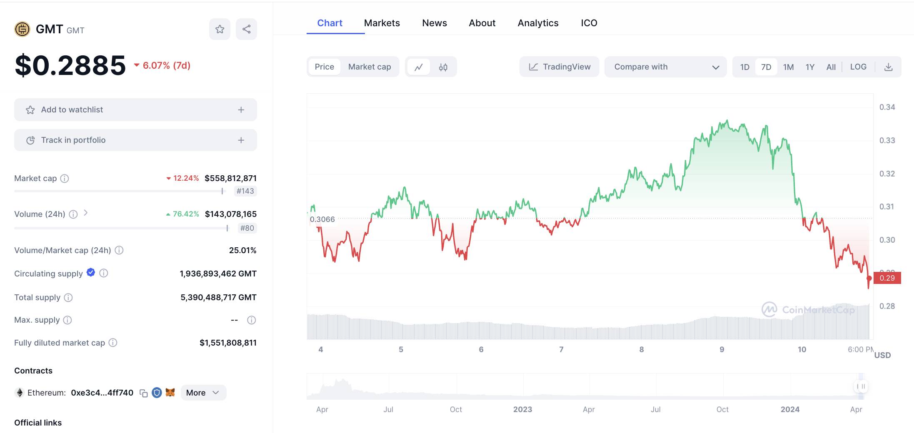
Task: Click the volume rank #80 badge
Action: point(247,228)
